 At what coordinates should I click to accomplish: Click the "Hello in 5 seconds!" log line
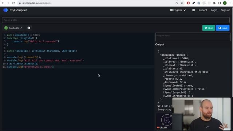coord(36,41)
